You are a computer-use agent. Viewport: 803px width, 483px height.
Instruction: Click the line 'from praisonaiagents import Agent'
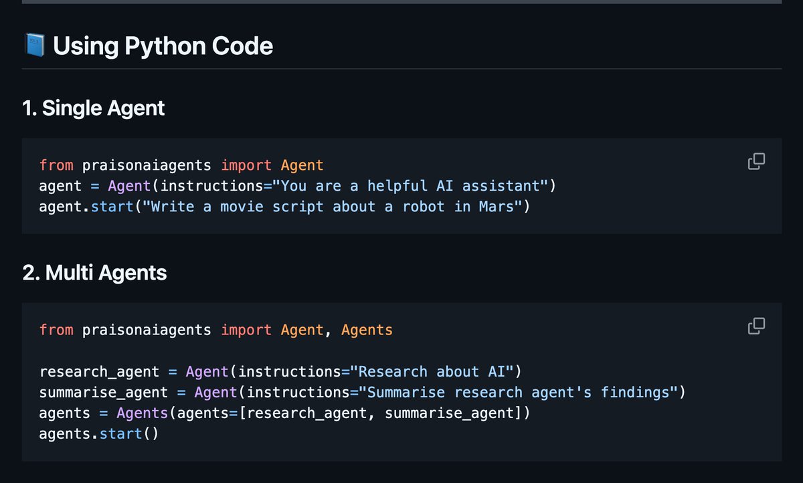pos(181,165)
